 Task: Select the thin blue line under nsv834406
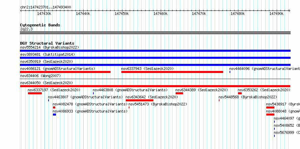pos(155,79)
